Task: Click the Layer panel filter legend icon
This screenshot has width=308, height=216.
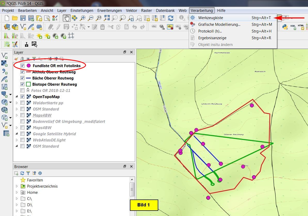Action: (x=34, y=59)
